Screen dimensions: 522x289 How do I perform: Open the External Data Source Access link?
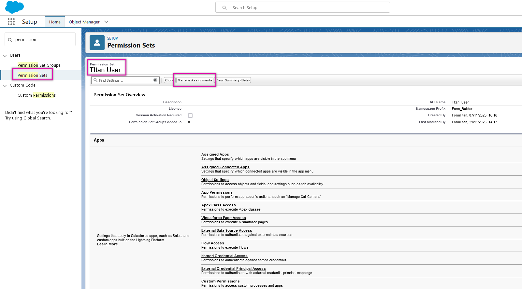tap(227, 230)
